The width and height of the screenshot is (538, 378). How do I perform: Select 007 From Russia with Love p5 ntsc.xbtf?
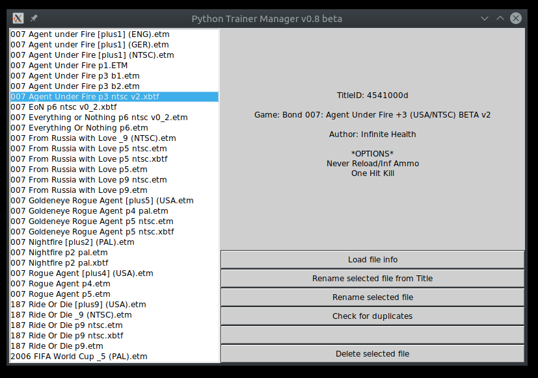(114, 159)
